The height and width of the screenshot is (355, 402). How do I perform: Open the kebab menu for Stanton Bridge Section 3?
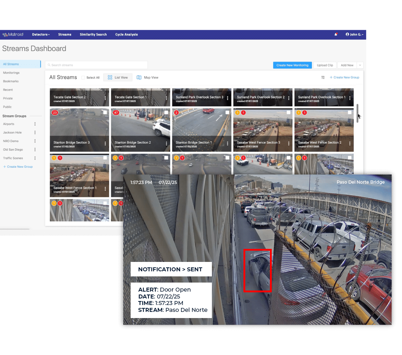click(105, 143)
